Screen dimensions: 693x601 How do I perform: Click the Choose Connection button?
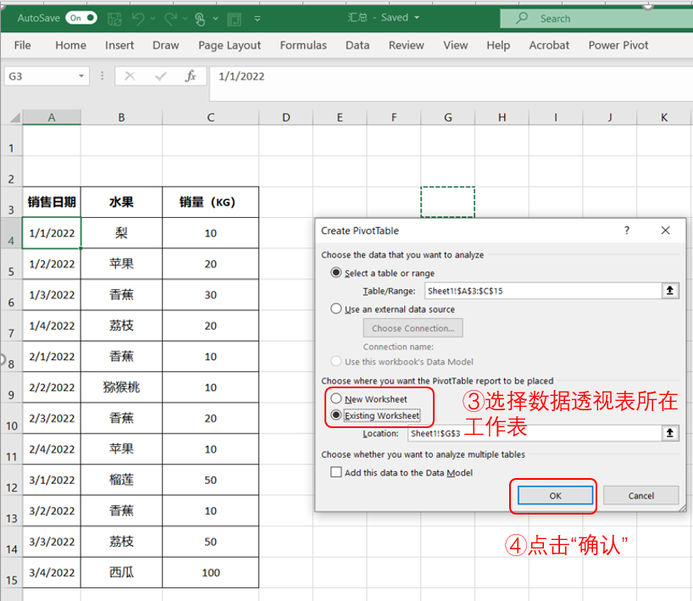click(413, 328)
